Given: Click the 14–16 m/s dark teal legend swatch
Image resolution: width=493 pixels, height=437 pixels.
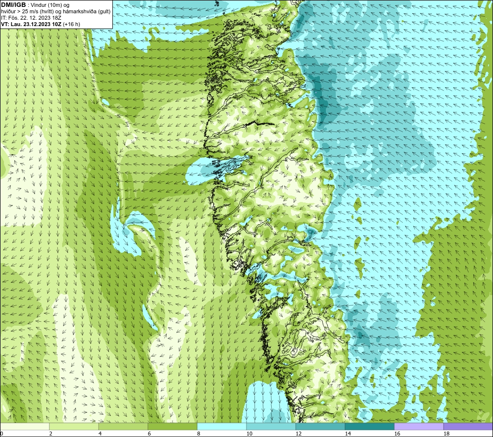Looking at the screenshot, I should (369, 426).
